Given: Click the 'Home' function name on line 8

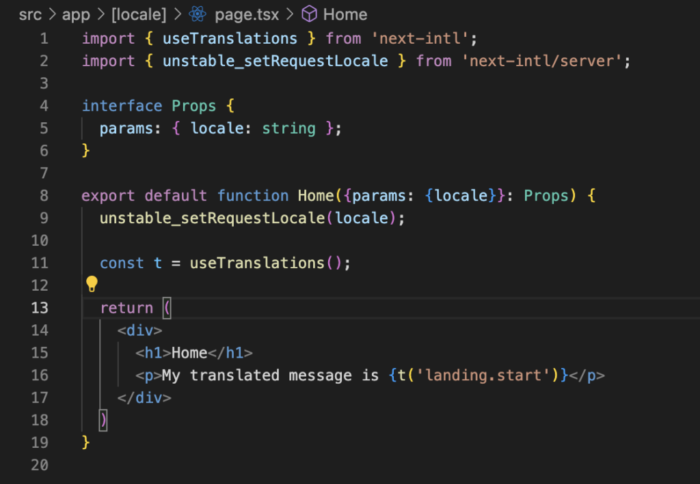Looking at the screenshot, I should coord(316,195).
